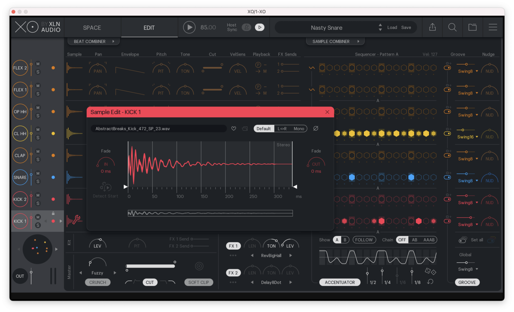Screen dimensions: 514x312
Task: Switch to the SPACE tab
Action: click(92, 27)
